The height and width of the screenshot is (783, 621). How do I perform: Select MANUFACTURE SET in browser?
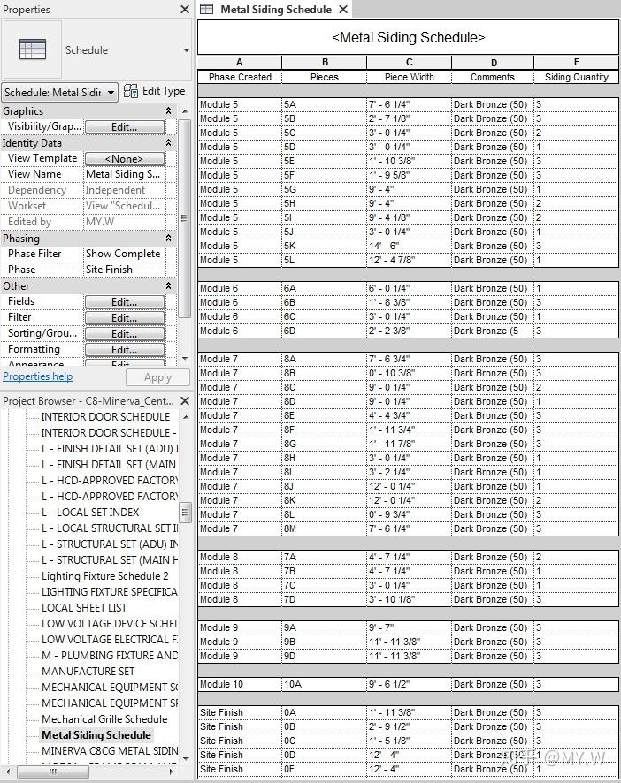tap(88, 671)
